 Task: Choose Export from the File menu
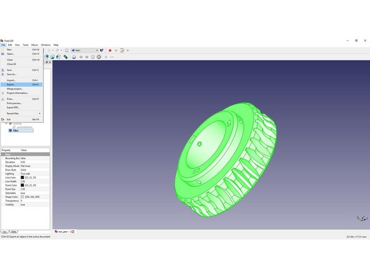pos(22,85)
